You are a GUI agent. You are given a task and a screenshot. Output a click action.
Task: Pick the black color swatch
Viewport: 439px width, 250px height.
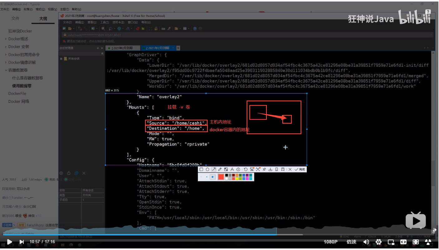227,175
